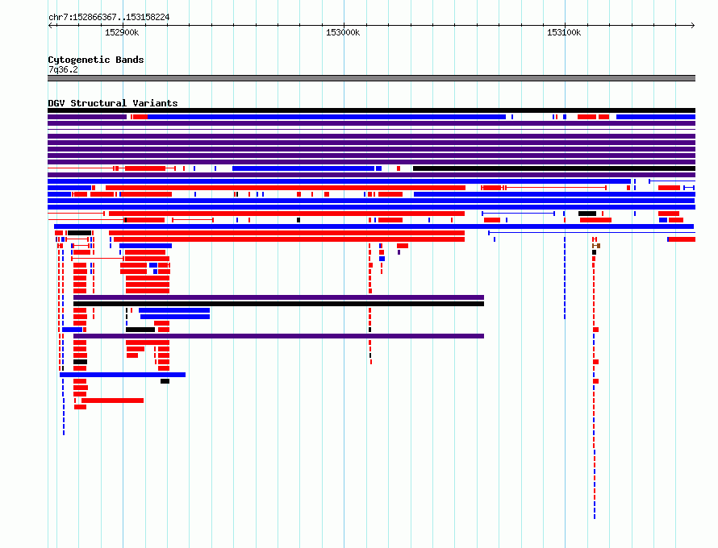This screenshot has width=718, height=548.
Task: Select the long blue bar near the bottom left
Action: click(123, 375)
